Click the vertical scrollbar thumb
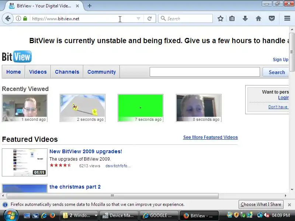The image size is (295, 221). click(292, 52)
